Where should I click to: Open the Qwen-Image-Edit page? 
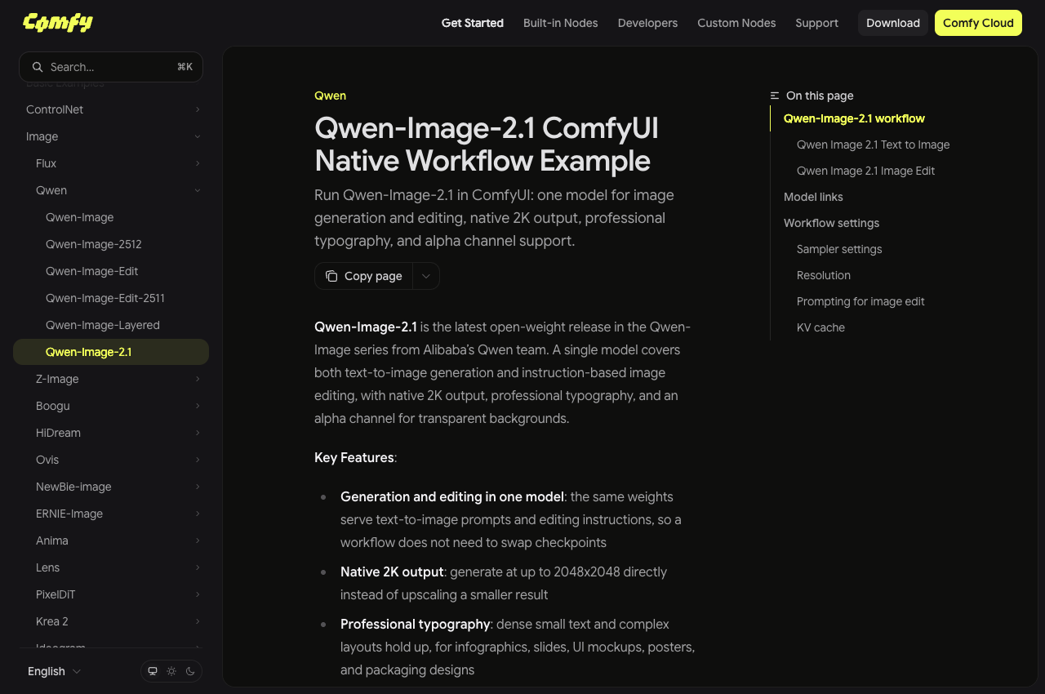click(x=111, y=271)
